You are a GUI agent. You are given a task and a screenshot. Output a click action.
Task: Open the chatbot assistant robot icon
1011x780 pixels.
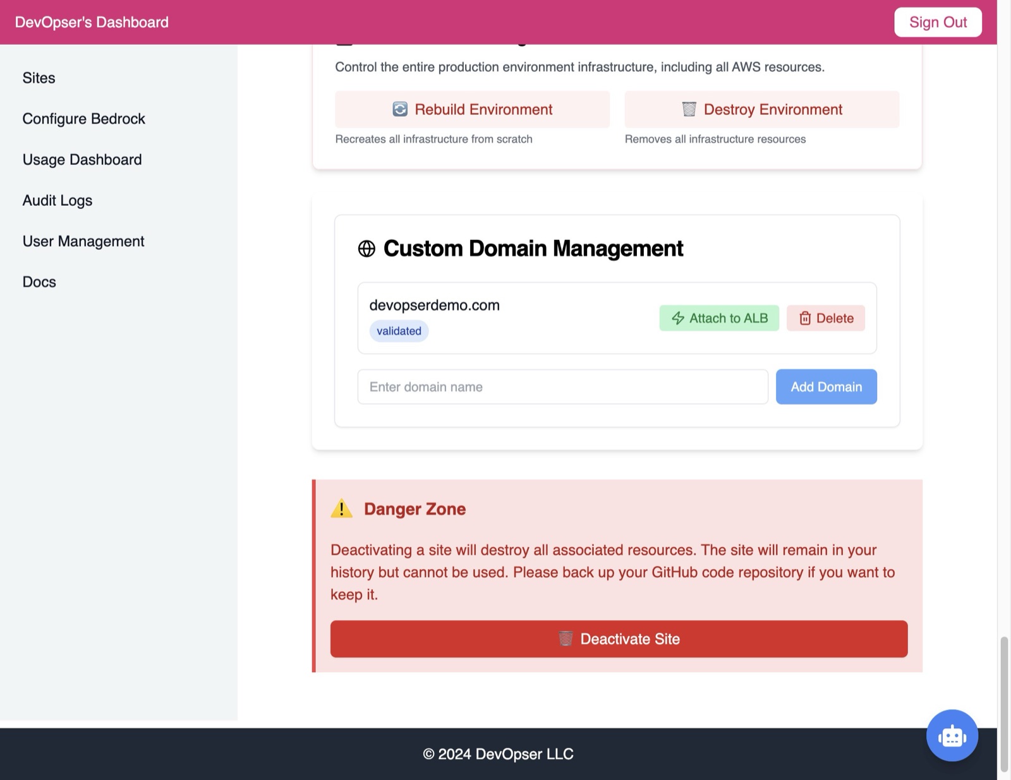[x=952, y=736]
